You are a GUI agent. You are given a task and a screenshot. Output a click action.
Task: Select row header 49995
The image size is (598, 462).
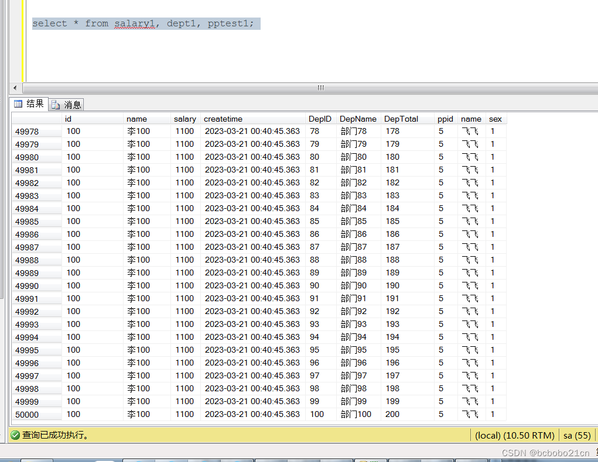coord(37,350)
